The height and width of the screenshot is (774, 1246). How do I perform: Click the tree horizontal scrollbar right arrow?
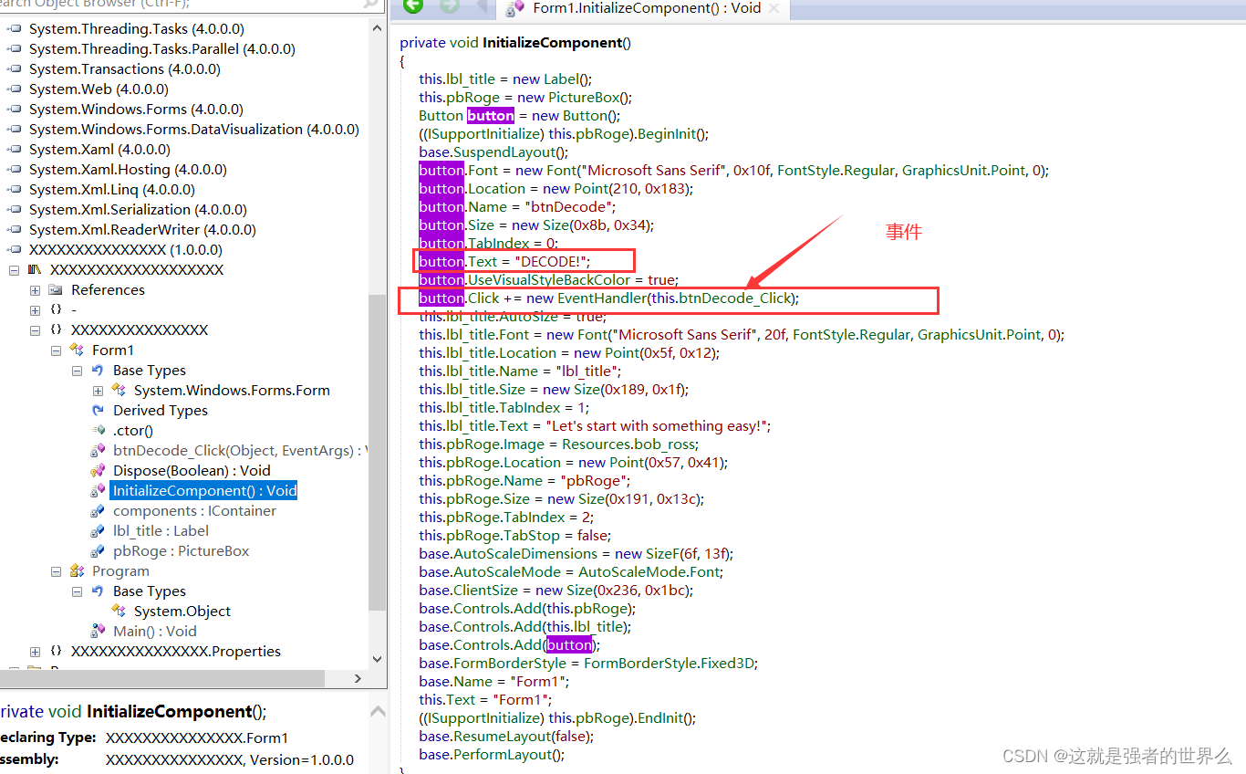pyautogui.click(x=358, y=679)
